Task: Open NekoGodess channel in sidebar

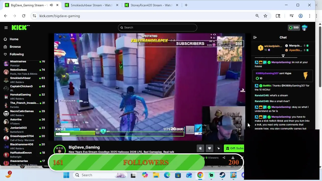Action: [x=24, y=72]
